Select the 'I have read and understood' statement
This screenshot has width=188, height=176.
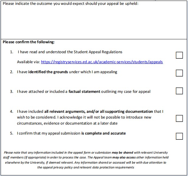(x=70, y=52)
